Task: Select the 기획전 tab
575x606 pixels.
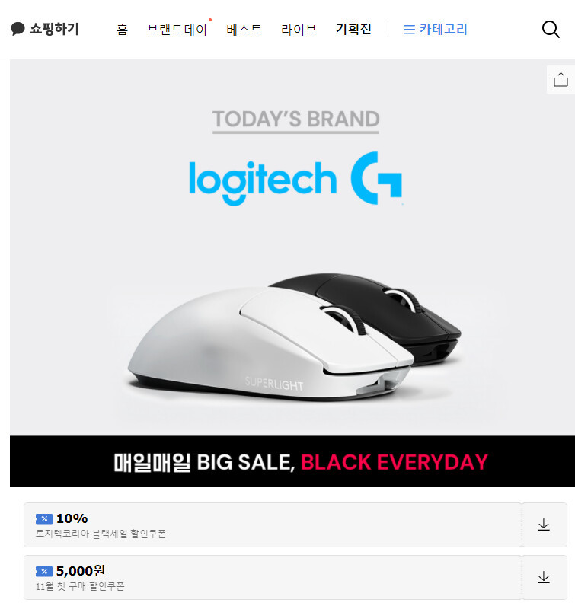Action: 354,30
